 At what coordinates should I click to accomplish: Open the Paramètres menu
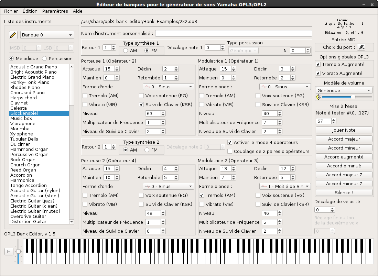pyautogui.click(x=55, y=11)
